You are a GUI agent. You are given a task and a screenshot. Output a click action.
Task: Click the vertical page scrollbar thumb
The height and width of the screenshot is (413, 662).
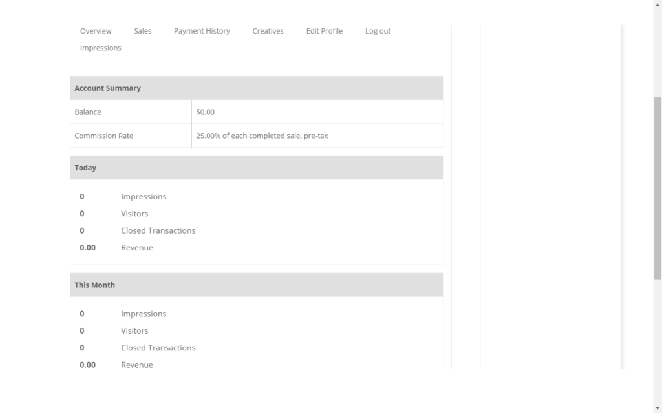[657, 188]
